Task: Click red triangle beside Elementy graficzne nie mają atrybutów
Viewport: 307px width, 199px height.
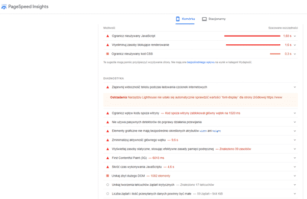Action: pyautogui.click(x=108, y=131)
